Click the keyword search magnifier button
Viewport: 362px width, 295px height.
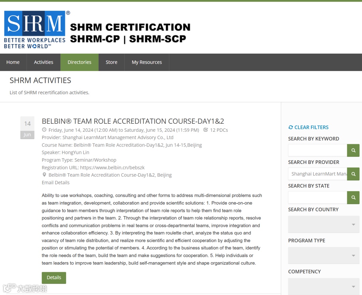[x=353, y=151]
